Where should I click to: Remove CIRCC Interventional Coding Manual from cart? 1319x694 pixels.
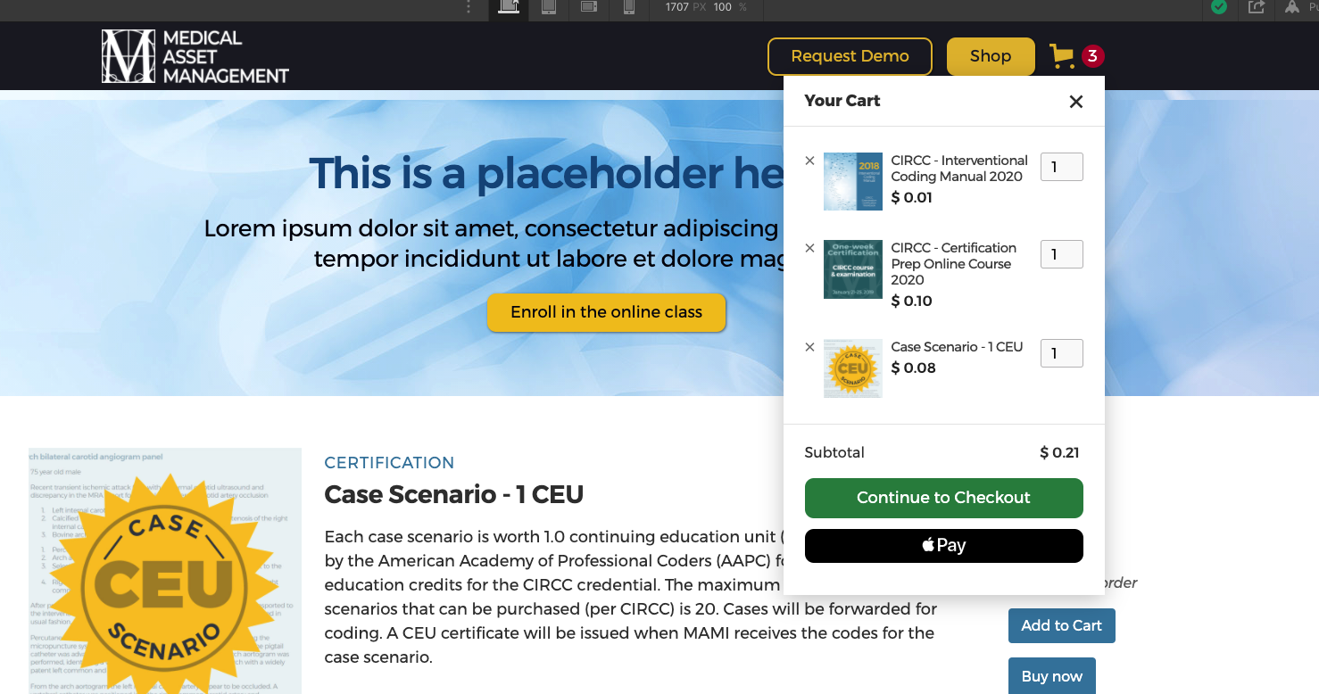coord(809,161)
